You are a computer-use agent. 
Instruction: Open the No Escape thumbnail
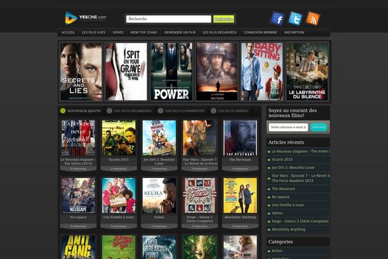click(x=78, y=196)
